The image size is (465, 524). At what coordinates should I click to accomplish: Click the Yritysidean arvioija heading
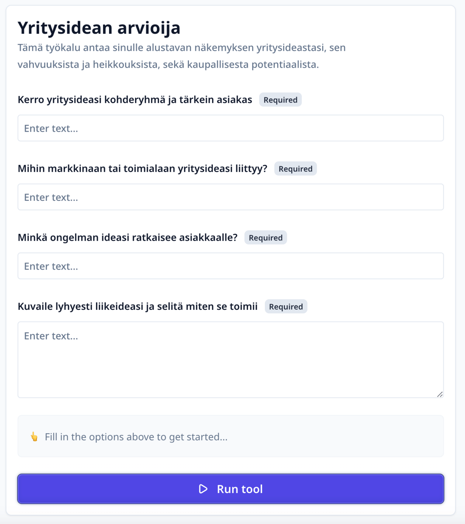click(x=99, y=28)
